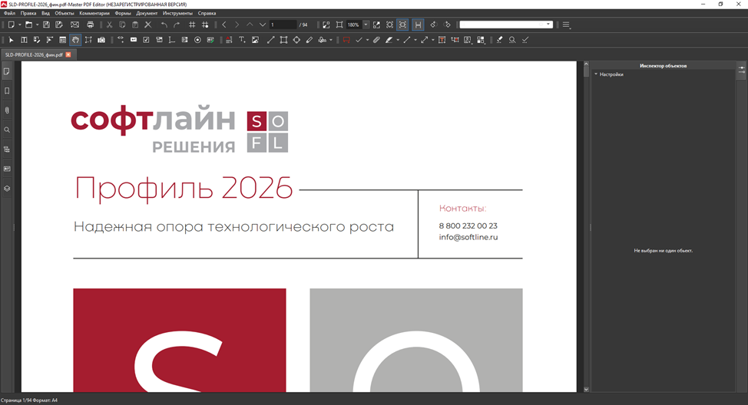Select the Edit Text tool
This screenshot has width=748, height=405.
24,40
